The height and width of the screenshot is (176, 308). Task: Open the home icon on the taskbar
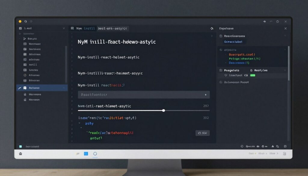pyautogui.click(x=20, y=154)
